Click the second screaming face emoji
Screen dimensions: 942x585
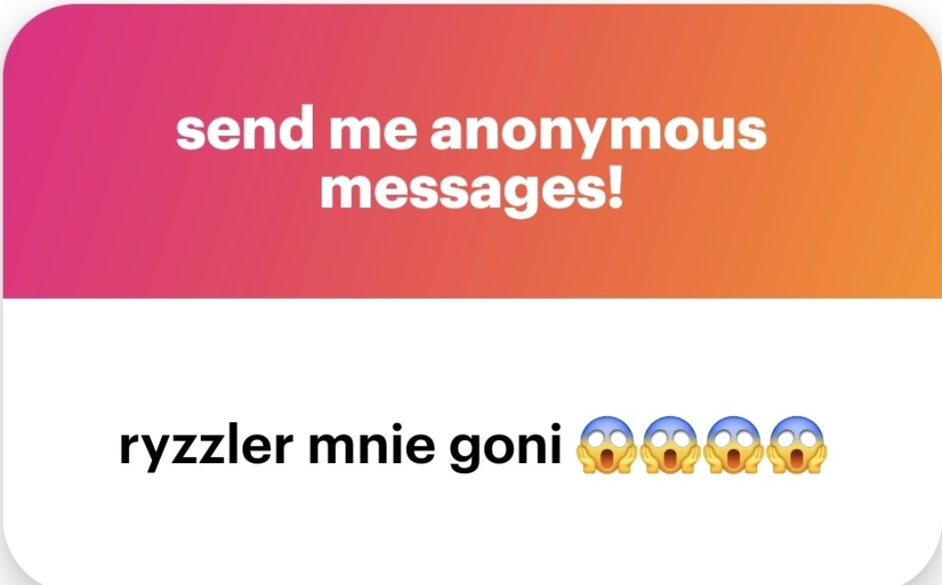pyautogui.click(x=669, y=445)
